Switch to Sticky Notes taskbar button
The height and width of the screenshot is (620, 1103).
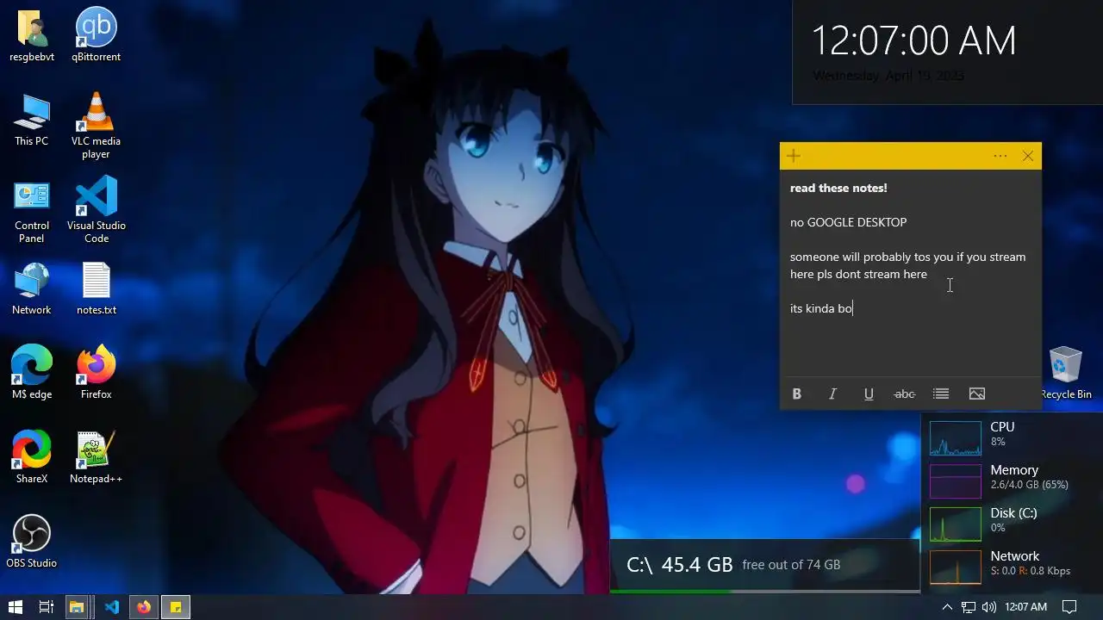(x=176, y=607)
